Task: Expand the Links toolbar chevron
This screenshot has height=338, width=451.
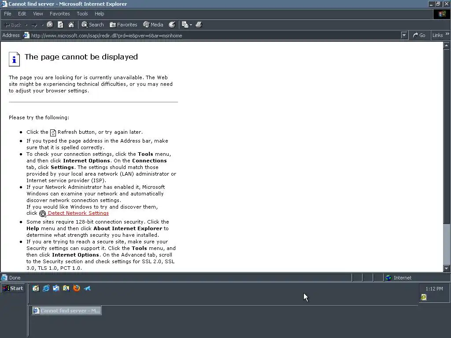Action: click(x=447, y=34)
